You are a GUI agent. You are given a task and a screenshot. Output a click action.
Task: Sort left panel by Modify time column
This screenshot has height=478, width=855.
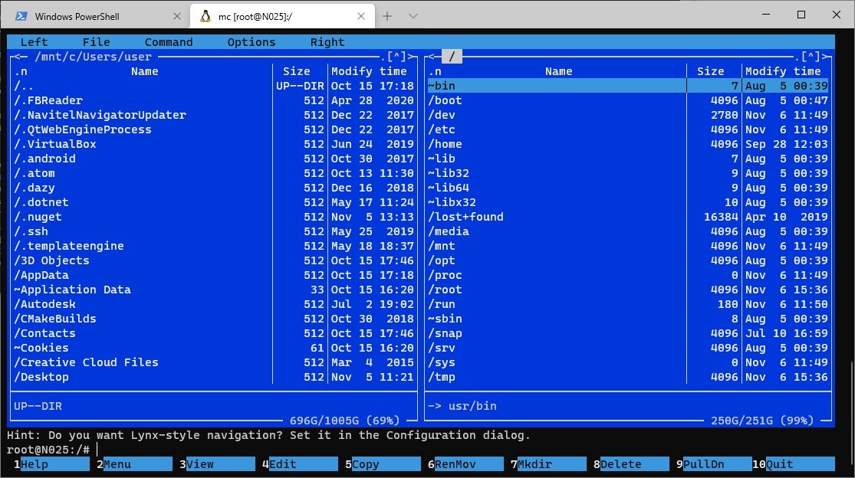pyautogui.click(x=369, y=71)
